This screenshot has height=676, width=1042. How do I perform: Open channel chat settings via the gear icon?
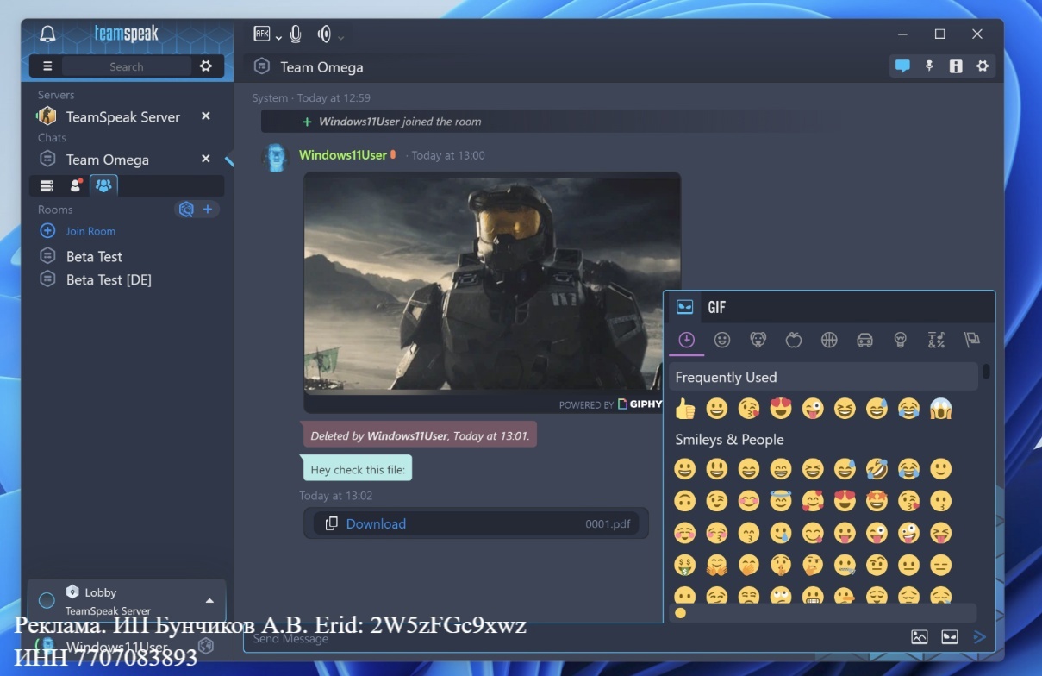983,66
